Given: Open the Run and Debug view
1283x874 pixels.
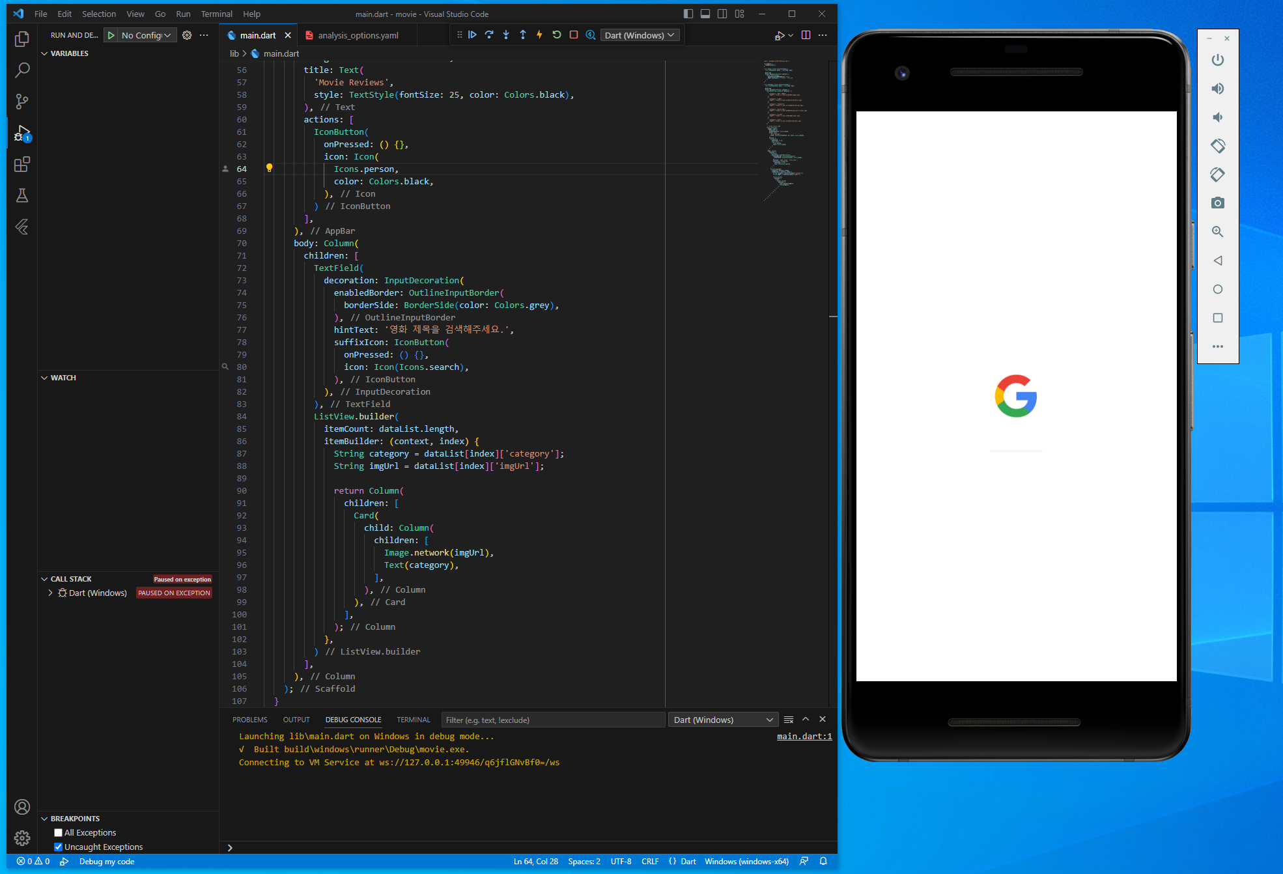Looking at the screenshot, I should pyautogui.click(x=22, y=134).
